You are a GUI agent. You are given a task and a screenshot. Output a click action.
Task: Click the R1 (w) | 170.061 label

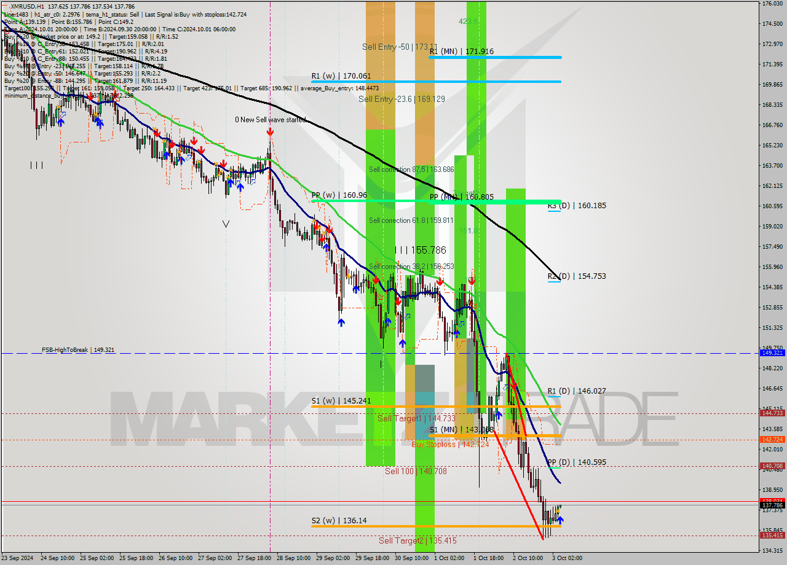coord(341,76)
